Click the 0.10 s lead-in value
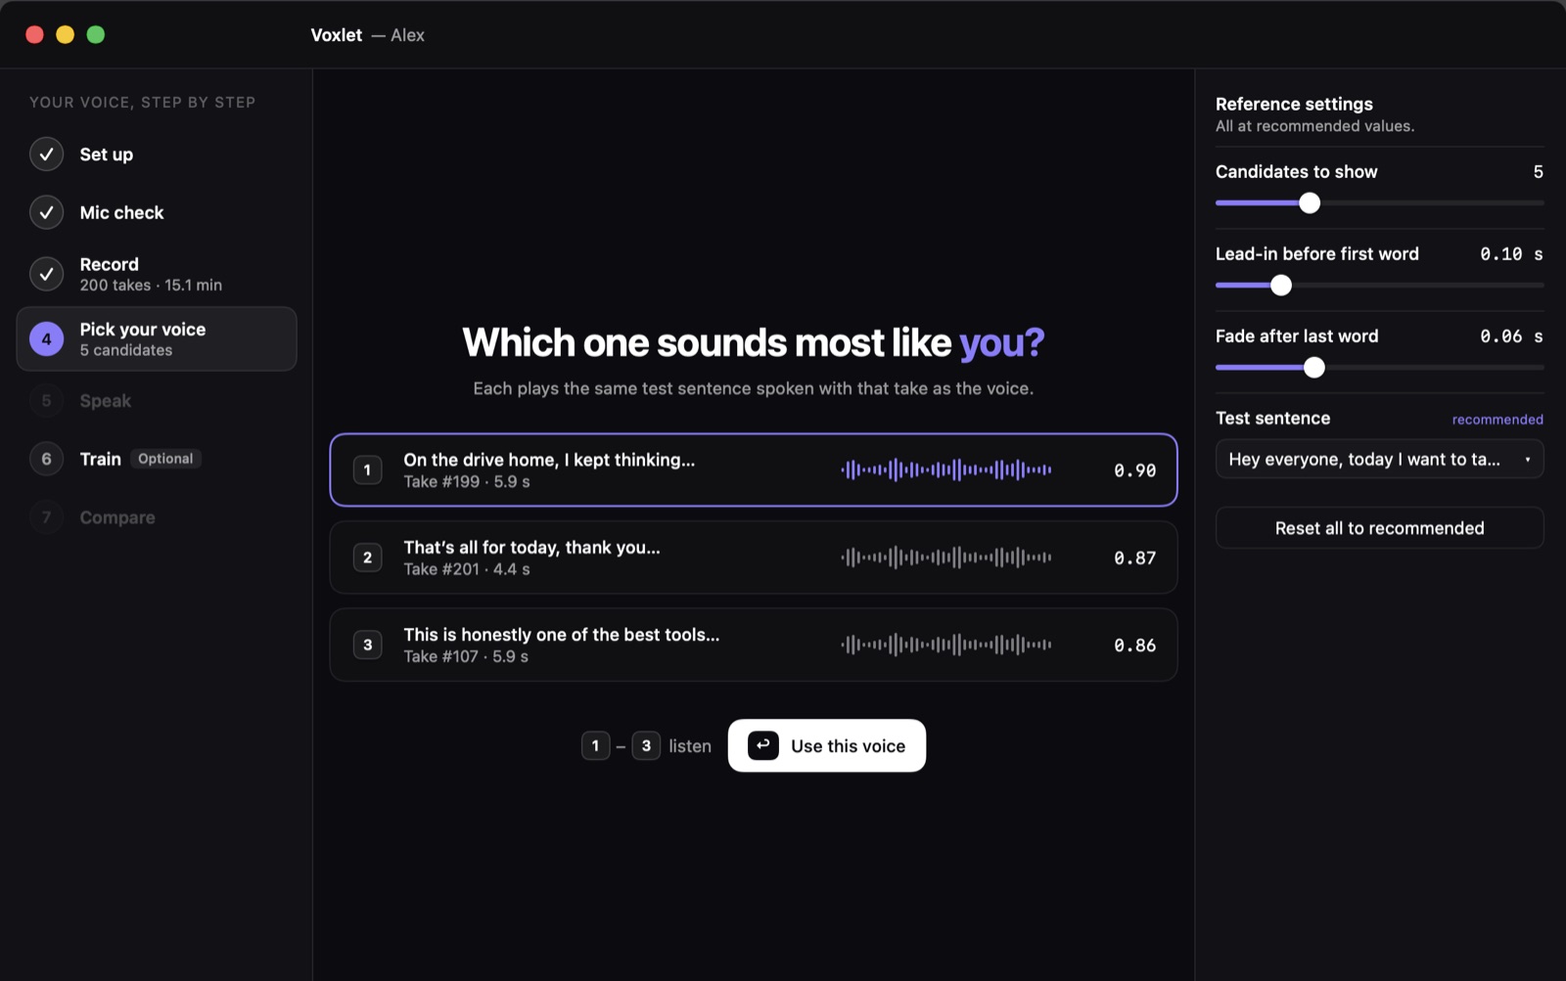 point(1511,254)
